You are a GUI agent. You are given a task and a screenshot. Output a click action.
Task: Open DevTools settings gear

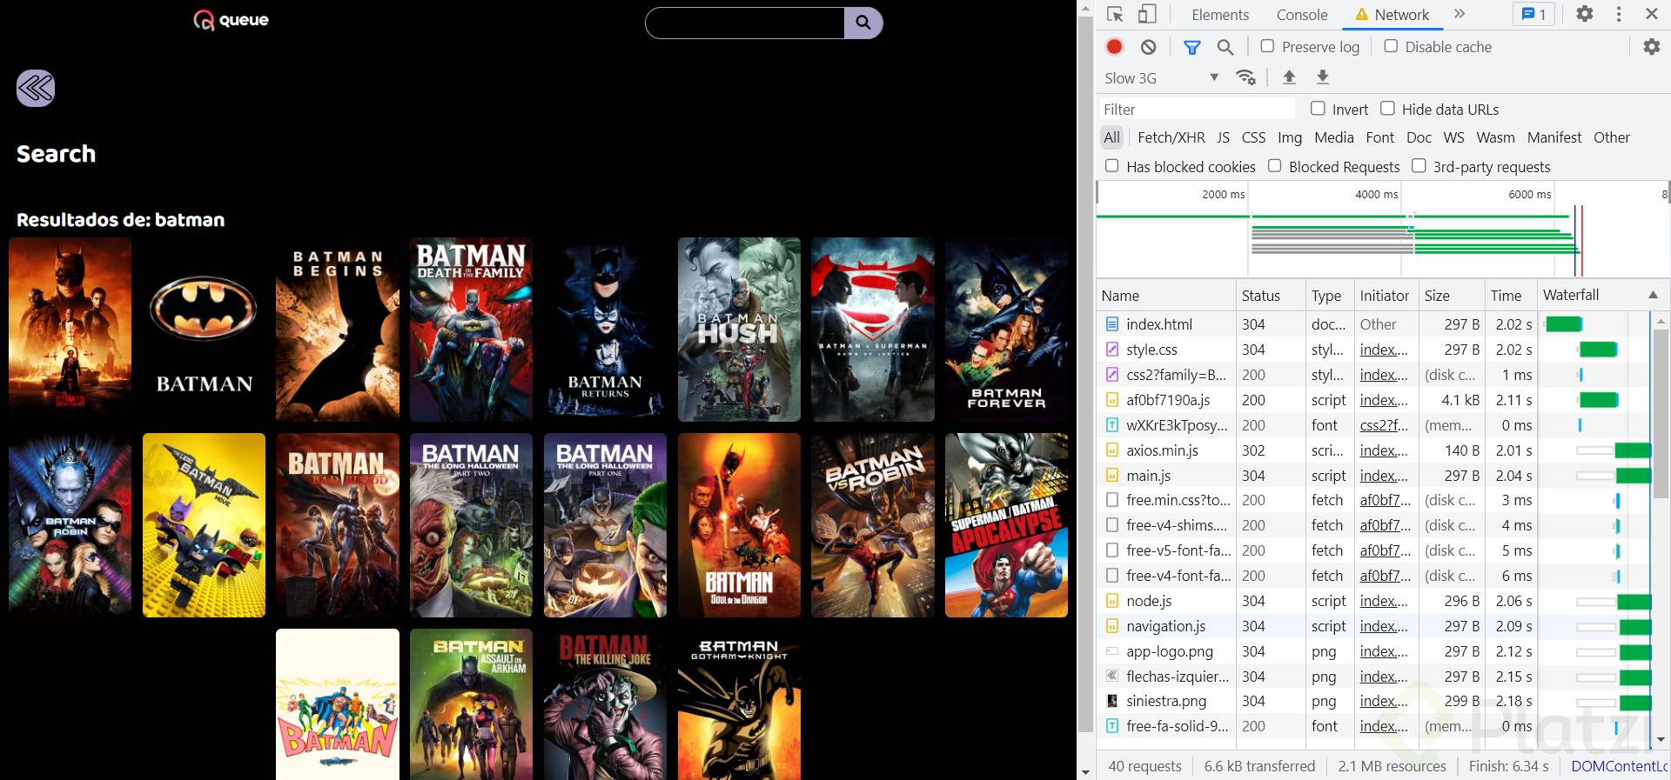tap(1585, 14)
